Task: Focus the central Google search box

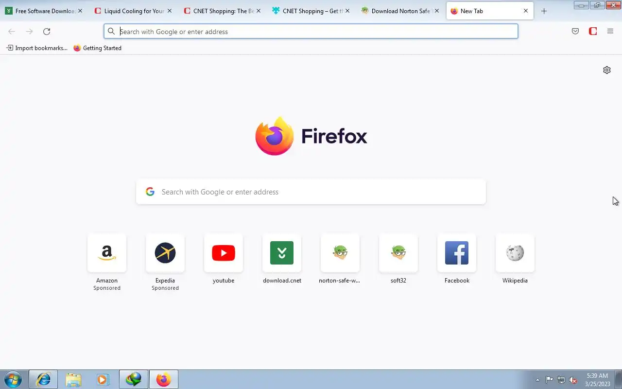Action: pos(311,192)
